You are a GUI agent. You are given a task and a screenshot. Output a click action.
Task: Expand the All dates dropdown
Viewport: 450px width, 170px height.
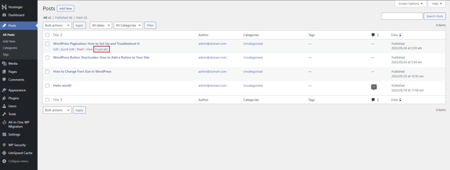pyautogui.click(x=101, y=25)
